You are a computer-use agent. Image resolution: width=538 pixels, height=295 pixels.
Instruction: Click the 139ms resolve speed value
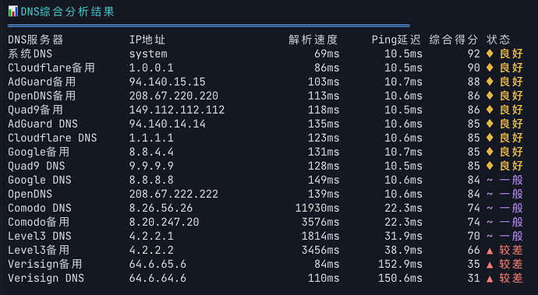pos(324,195)
